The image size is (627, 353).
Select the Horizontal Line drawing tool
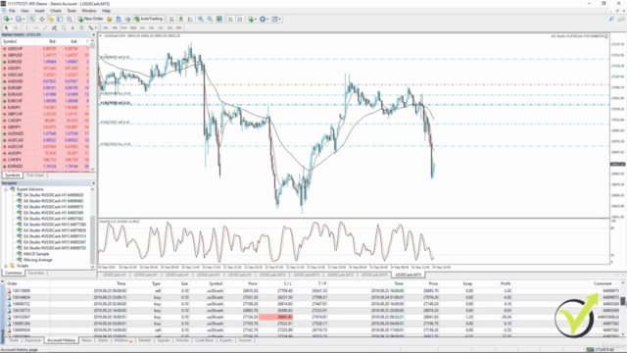(36, 28)
